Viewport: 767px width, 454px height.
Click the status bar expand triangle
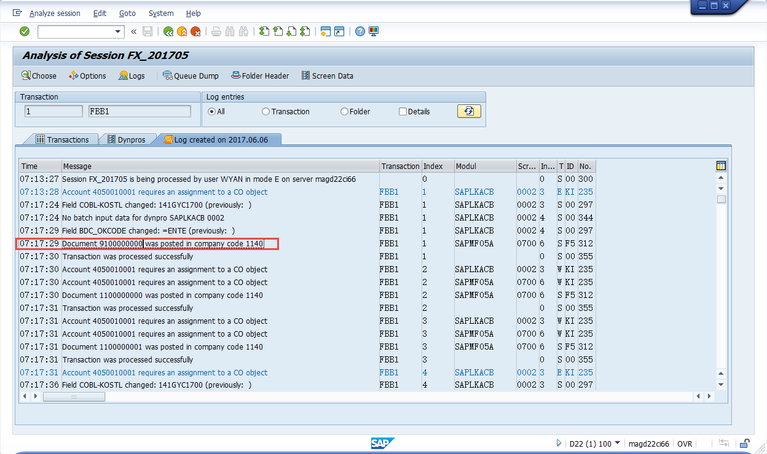pos(559,443)
